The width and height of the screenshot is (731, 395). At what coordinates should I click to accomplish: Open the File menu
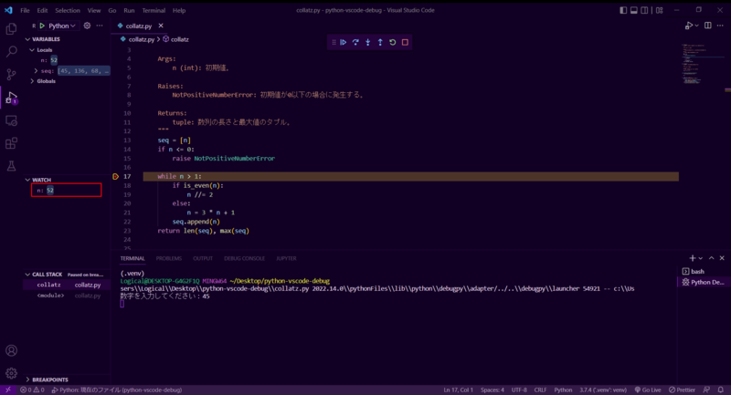26,10
